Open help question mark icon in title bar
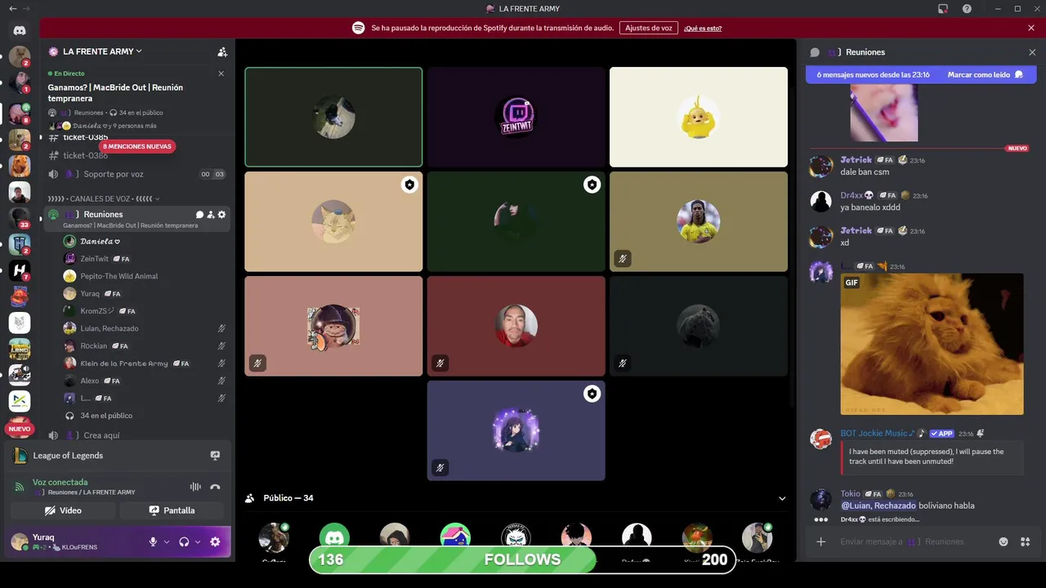 [x=967, y=9]
